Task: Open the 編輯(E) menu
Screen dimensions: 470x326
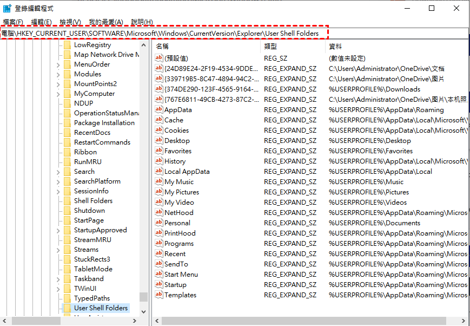Action: 41,22
